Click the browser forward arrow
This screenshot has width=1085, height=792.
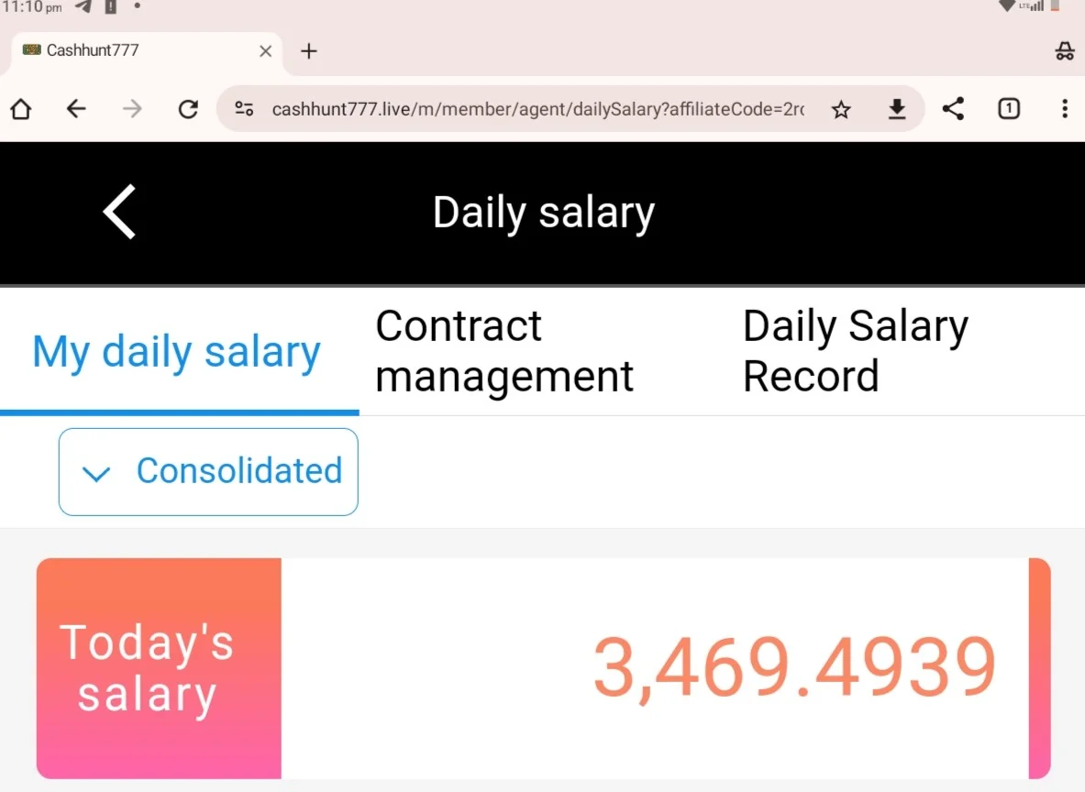point(131,108)
